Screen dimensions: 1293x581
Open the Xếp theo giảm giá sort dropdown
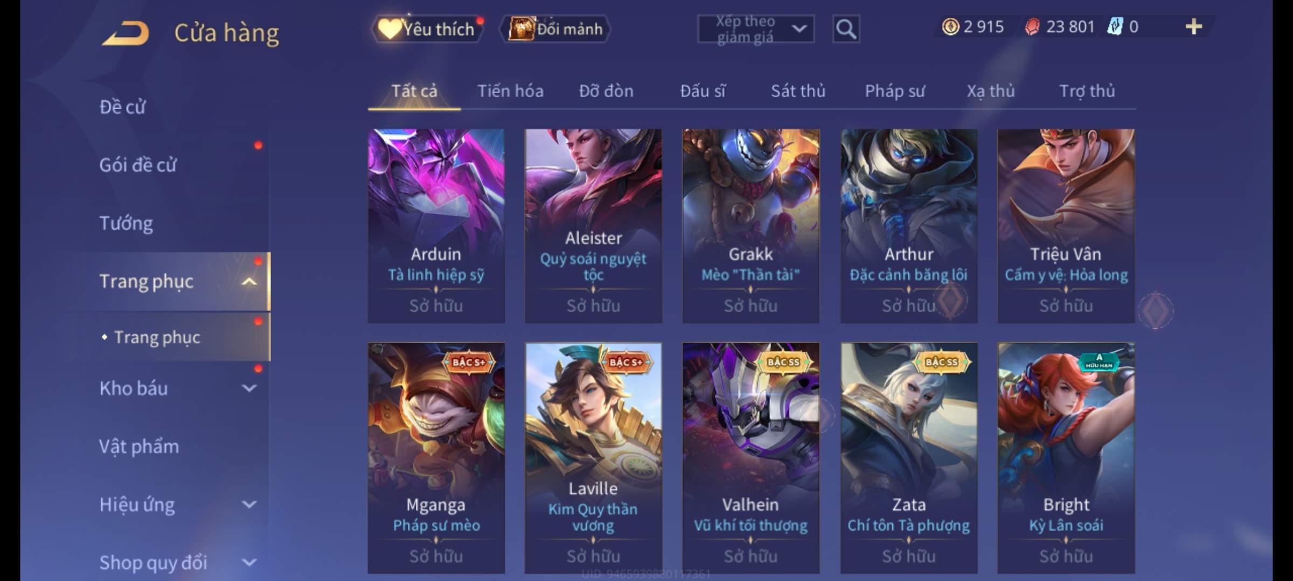click(756, 29)
